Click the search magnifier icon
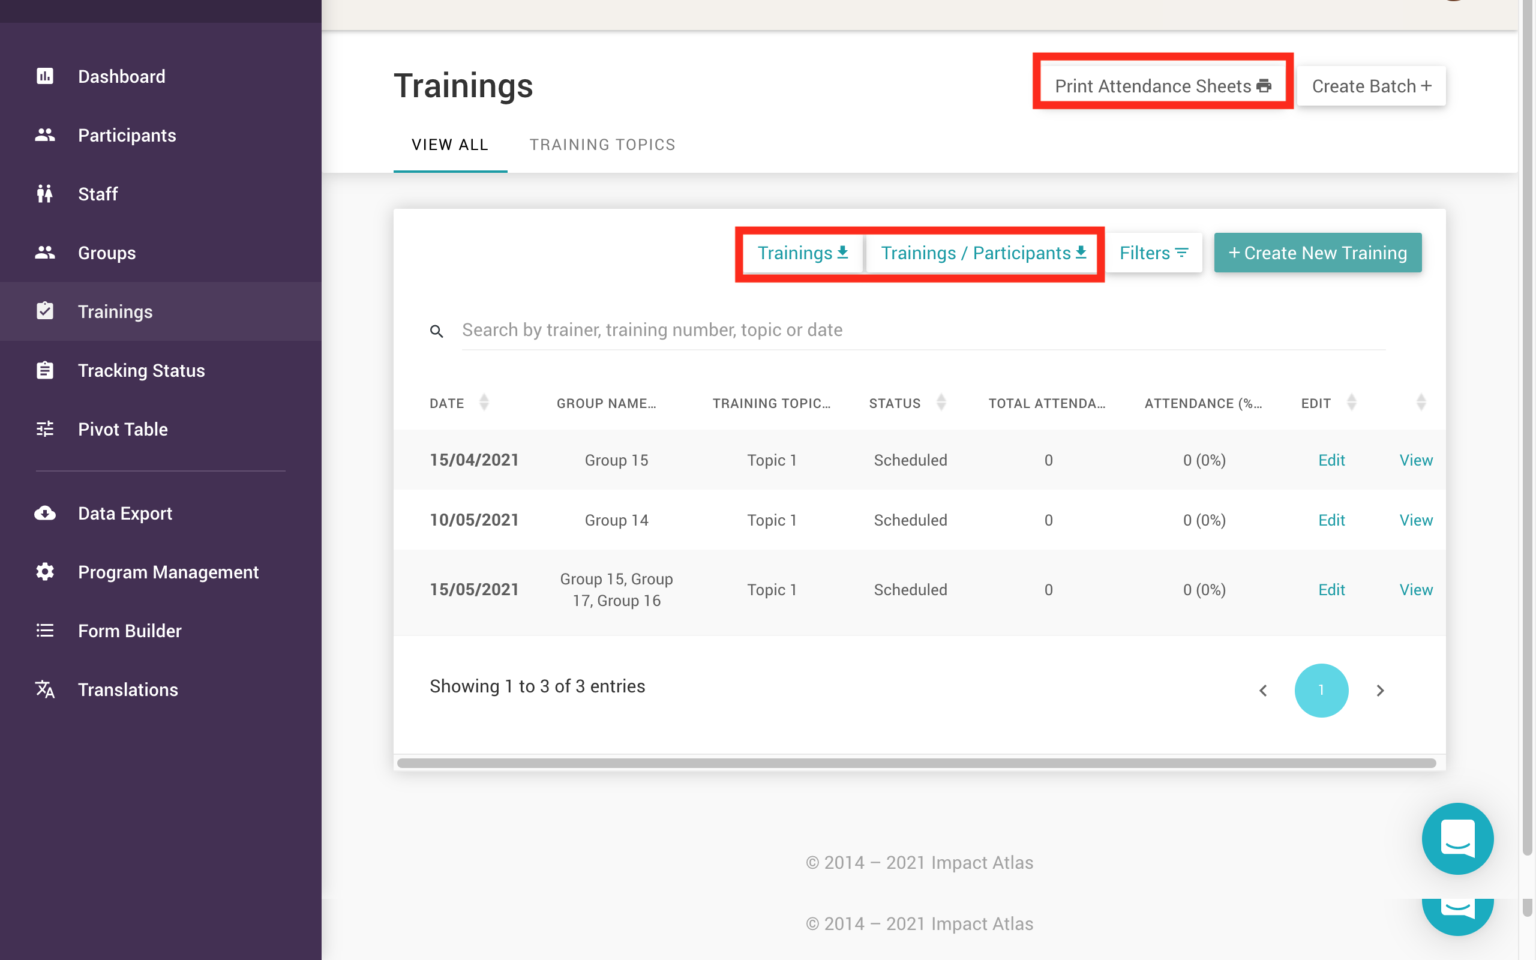 coord(437,331)
